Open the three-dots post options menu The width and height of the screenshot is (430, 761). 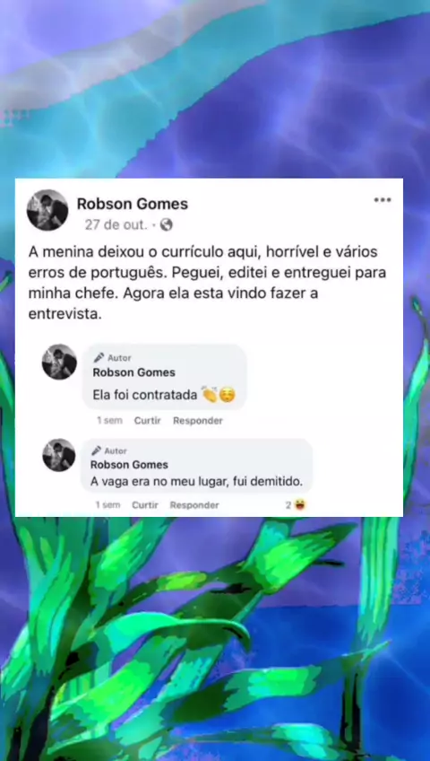click(382, 199)
